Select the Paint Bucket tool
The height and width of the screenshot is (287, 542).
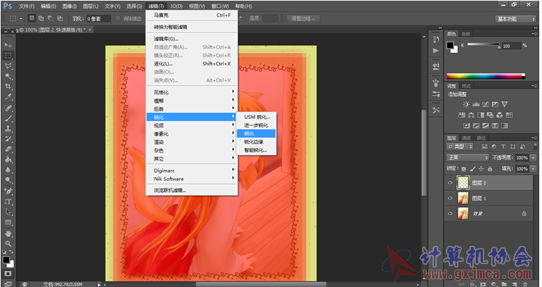(8, 160)
